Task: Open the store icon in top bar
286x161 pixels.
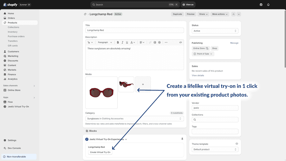Action: point(261,4)
